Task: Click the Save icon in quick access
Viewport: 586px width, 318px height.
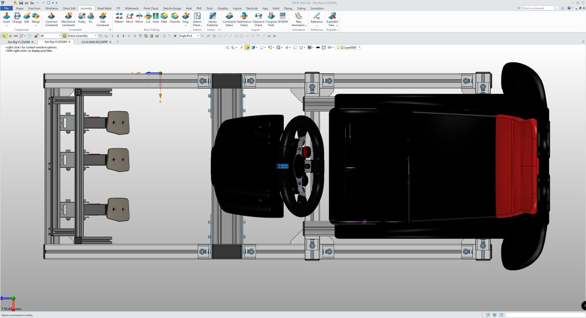Action: coord(21,2)
